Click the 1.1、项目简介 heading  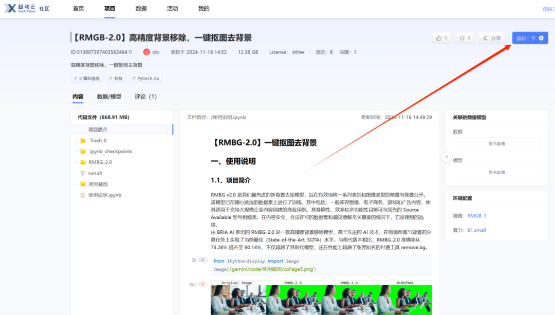tap(230, 180)
